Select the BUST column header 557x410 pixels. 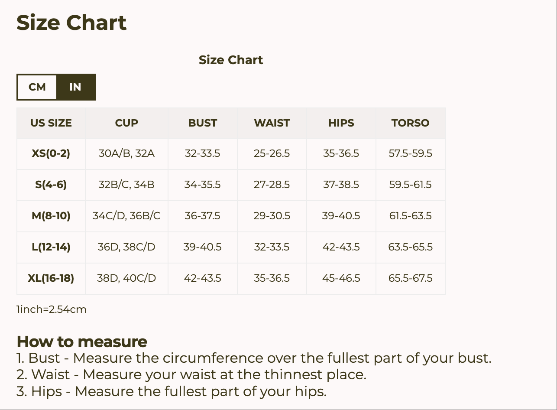[202, 123]
